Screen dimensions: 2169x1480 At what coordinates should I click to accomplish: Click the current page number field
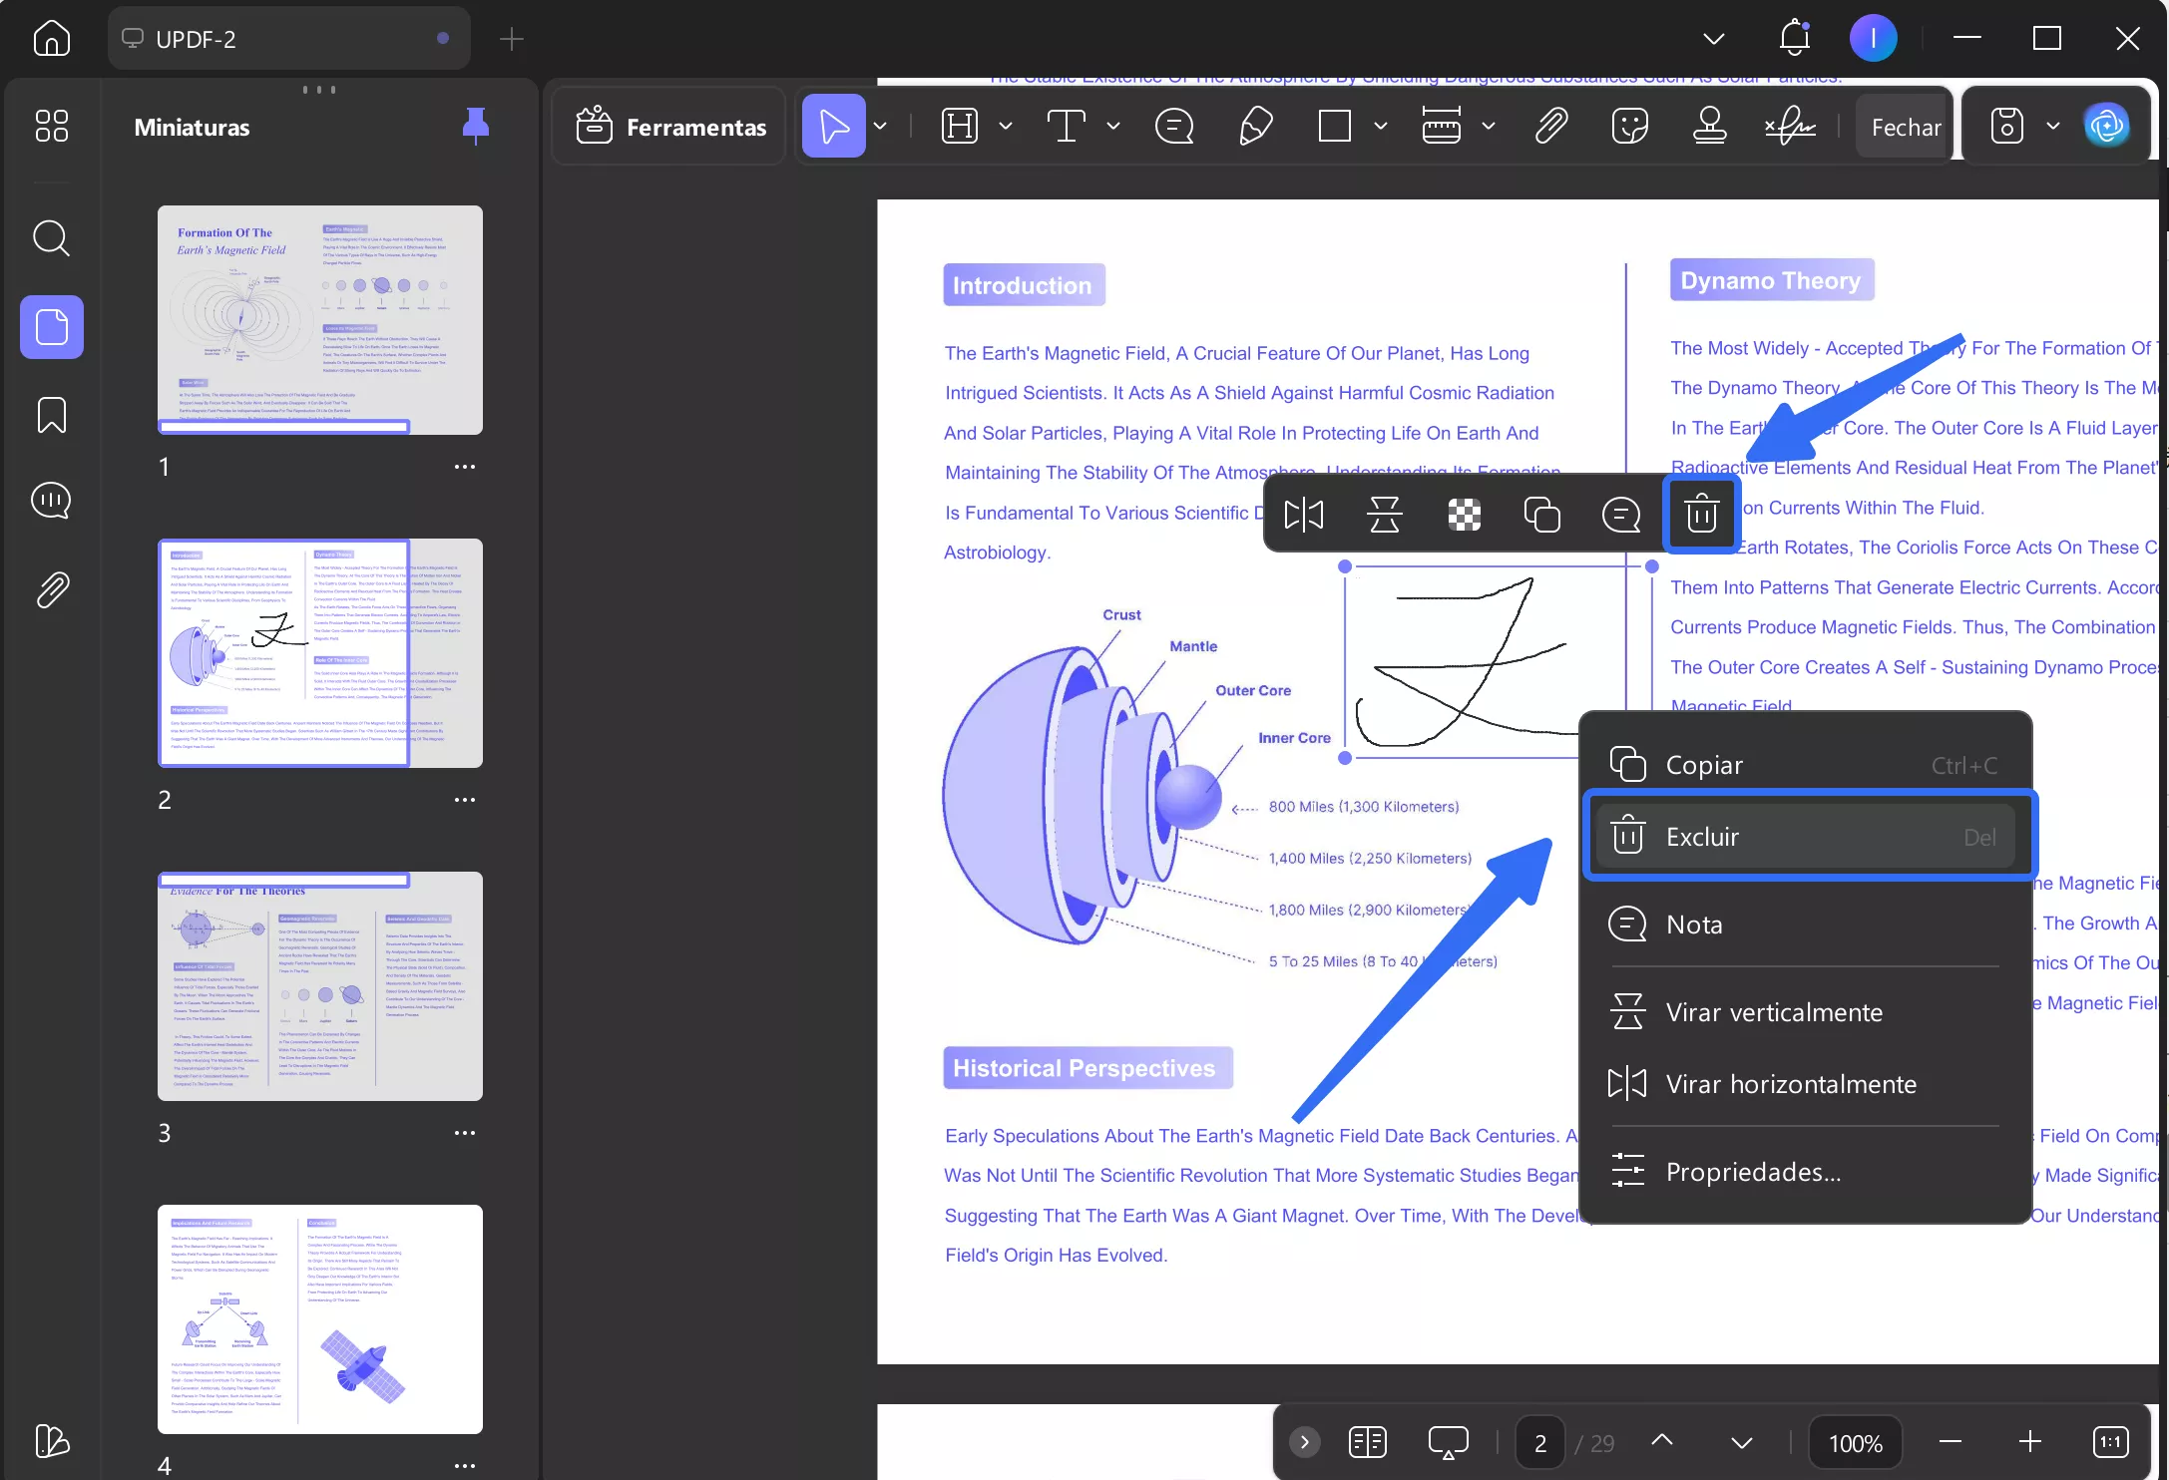click(1540, 1443)
